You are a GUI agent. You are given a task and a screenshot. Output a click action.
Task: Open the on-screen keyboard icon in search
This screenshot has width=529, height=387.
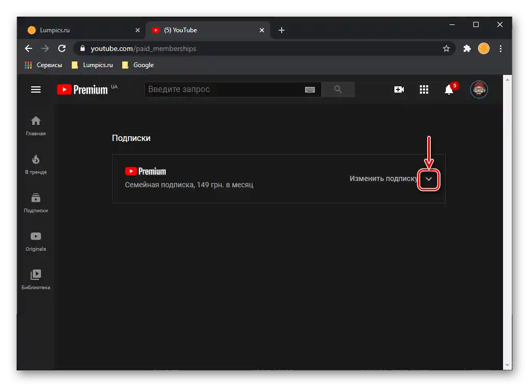coord(310,89)
